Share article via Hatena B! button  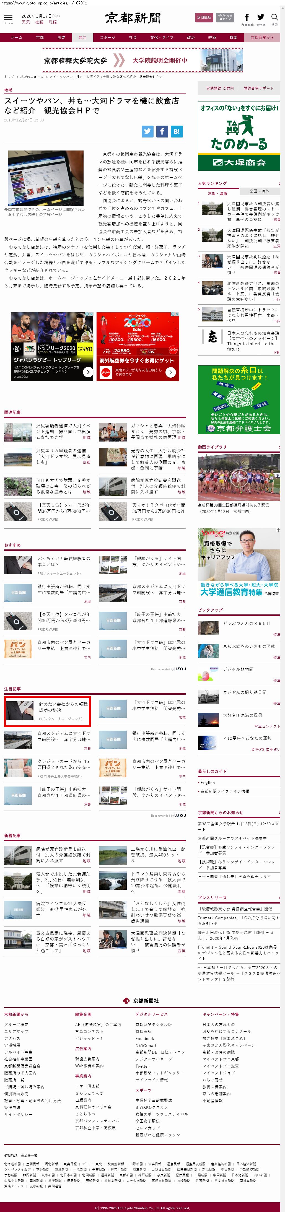[x=176, y=131]
